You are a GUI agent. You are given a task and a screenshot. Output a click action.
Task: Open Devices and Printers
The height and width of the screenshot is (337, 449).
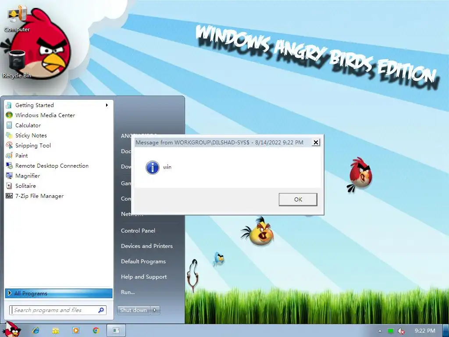point(147,246)
